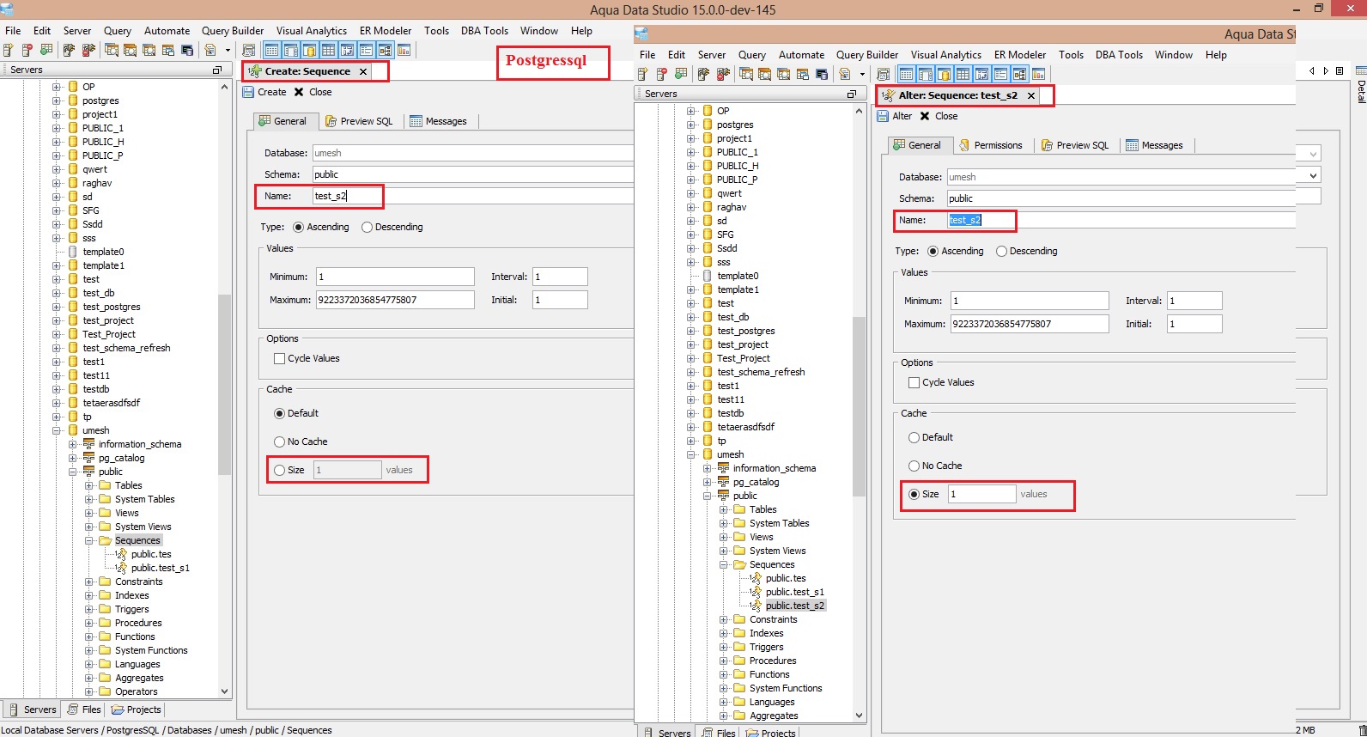Click Name field in Create Sequence
The image size is (1367, 737).
tap(472, 196)
